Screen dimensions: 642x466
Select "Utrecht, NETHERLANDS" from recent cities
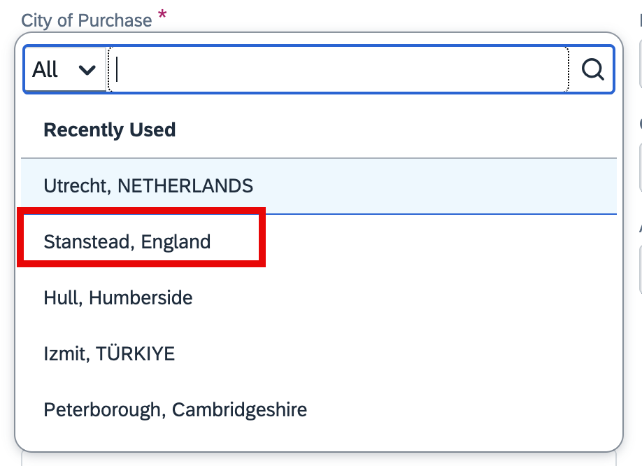click(x=319, y=186)
